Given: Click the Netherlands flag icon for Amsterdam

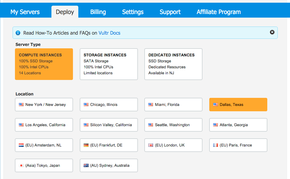Looking at the screenshot, I should click(x=21, y=145).
